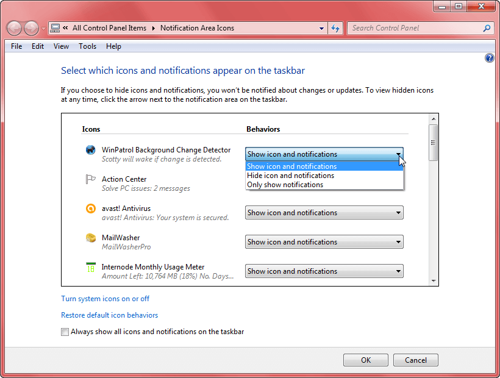The image size is (500, 378).
Task: Maximize the Control Panel window
Action: tap(458, 6)
